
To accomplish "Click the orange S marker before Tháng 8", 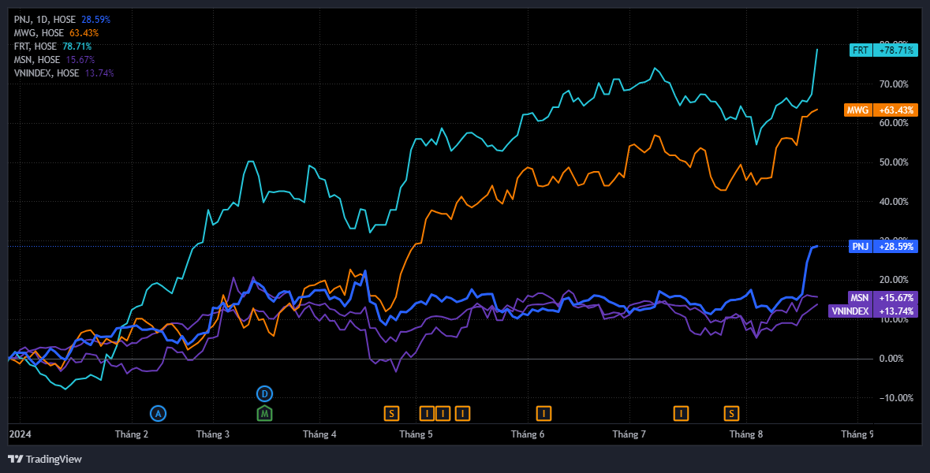I will pos(731,413).
